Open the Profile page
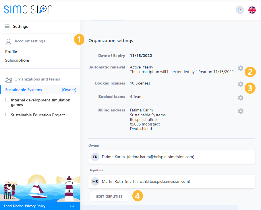Screen dimensions: 261x210 (x=11, y=52)
